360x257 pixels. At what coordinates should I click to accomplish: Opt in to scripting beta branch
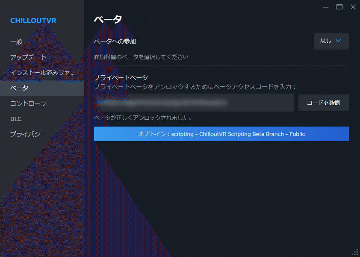pyautogui.click(x=221, y=134)
